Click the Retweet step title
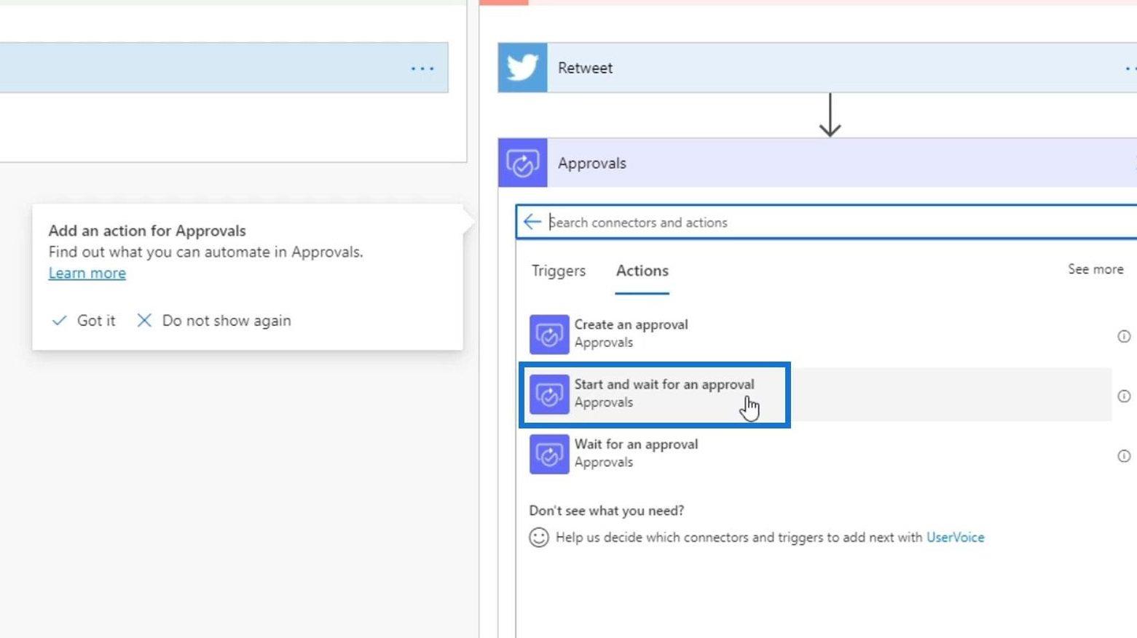Image resolution: width=1137 pixels, height=638 pixels. (585, 68)
